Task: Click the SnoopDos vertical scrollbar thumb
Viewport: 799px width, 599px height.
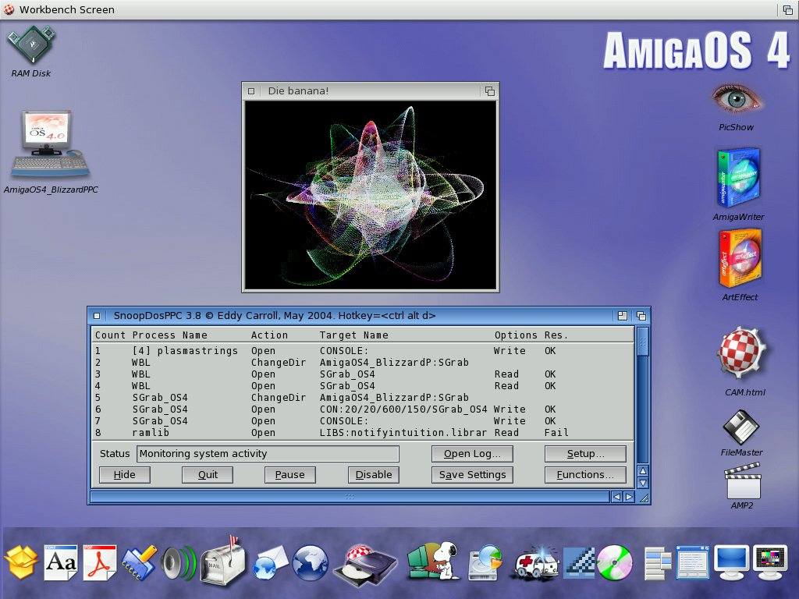Action: (643, 342)
